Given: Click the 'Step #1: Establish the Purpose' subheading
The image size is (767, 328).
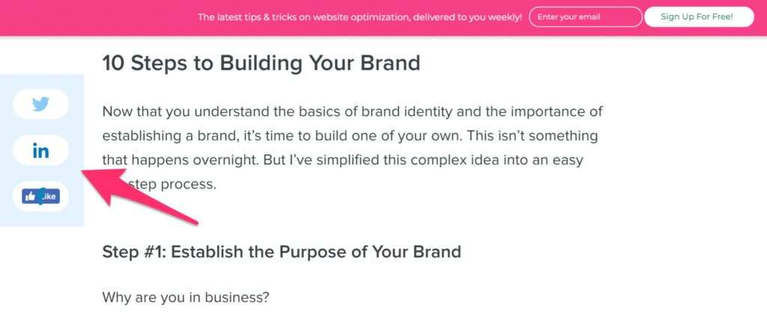Looking at the screenshot, I should [282, 252].
